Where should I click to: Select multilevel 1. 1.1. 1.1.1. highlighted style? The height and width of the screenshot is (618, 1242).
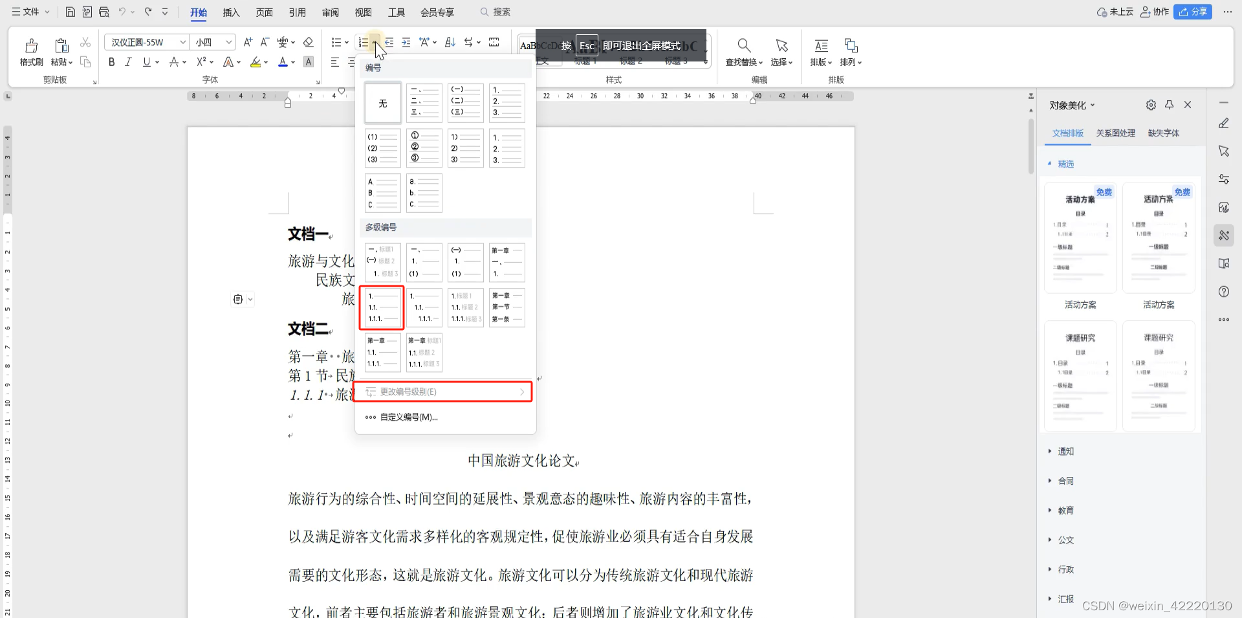(x=382, y=307)
